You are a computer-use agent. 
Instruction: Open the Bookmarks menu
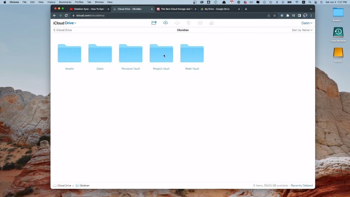click(x=65, y=2)
